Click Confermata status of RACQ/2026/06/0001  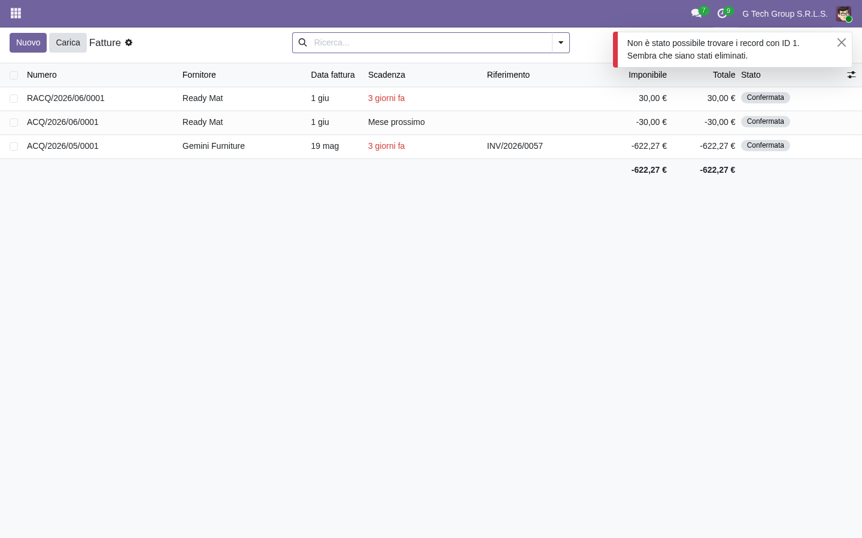766,97
